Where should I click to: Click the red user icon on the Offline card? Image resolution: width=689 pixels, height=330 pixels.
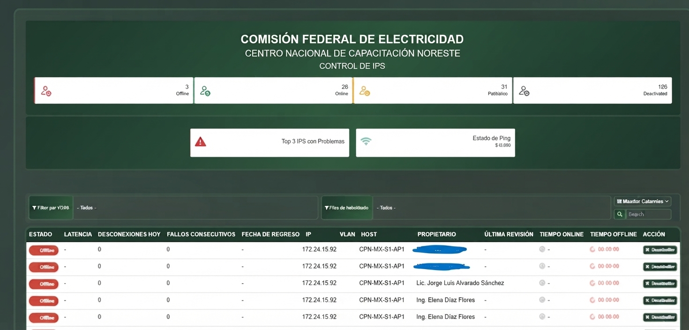point(46,91)
